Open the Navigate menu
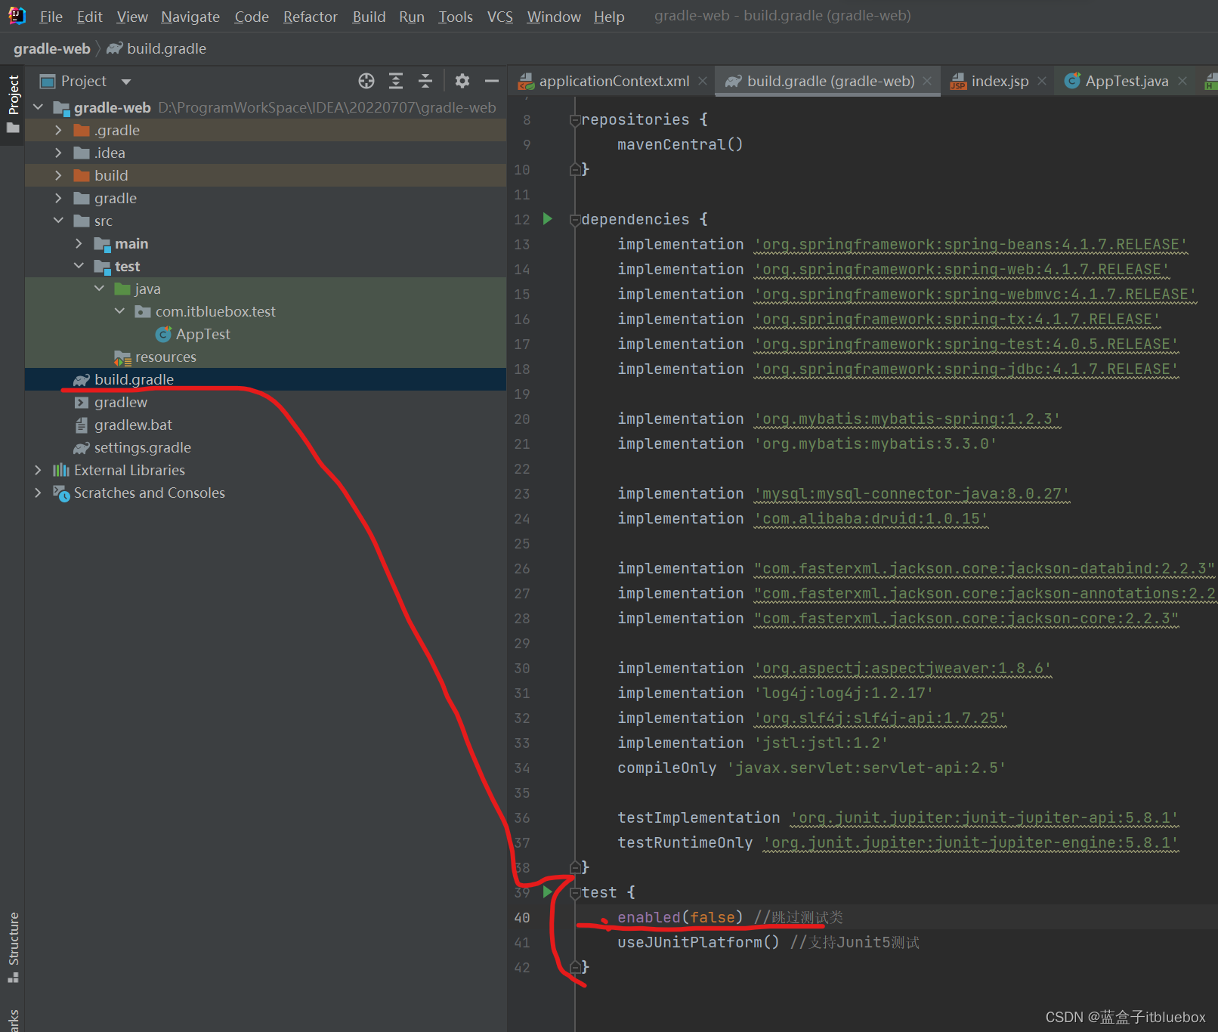The image size is (1218, 1032). pos(190,17)
